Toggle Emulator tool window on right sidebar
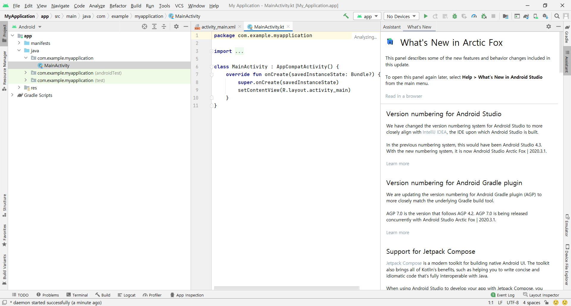 tap(567, 225)
